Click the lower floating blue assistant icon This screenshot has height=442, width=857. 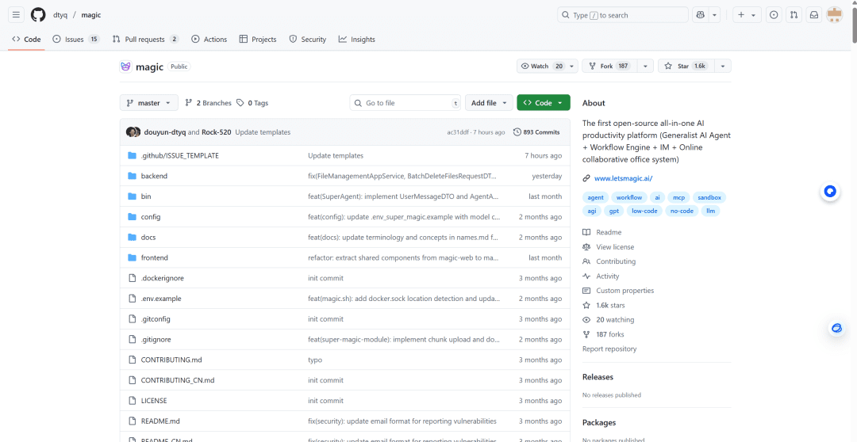[836, 329]
